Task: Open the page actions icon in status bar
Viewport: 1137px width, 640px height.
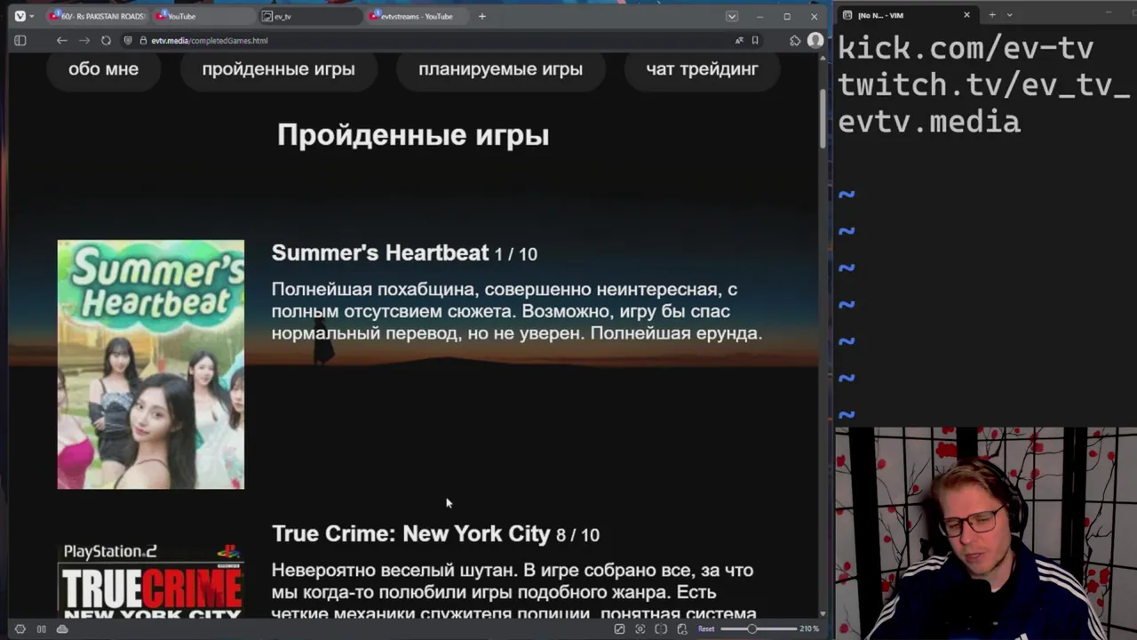Action: [681, 628]
